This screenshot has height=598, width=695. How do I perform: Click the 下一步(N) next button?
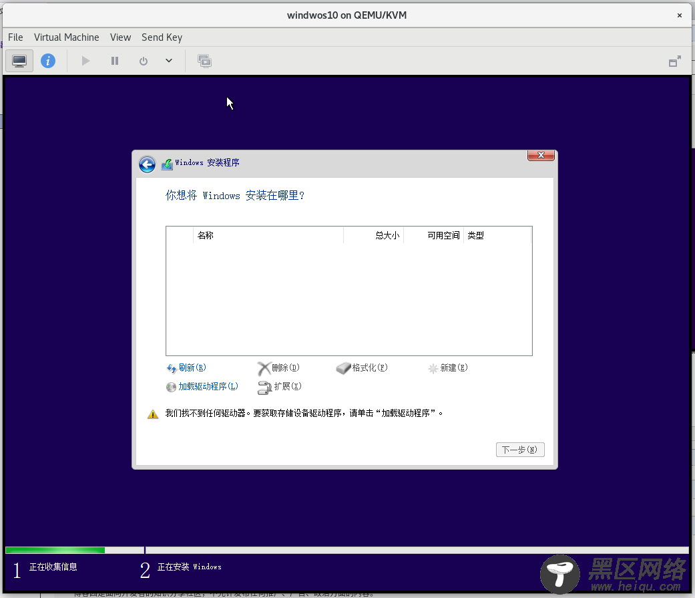pyautogui.click(x=520, y=450)
